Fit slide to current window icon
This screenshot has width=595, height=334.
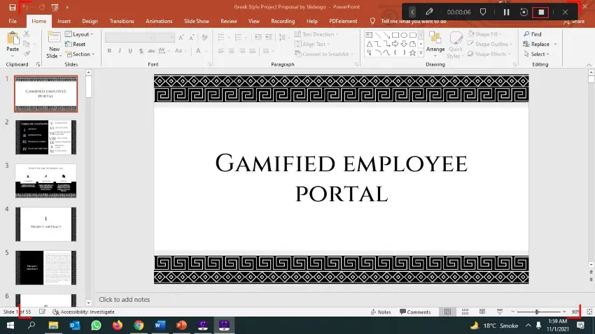tap(589, 312)
